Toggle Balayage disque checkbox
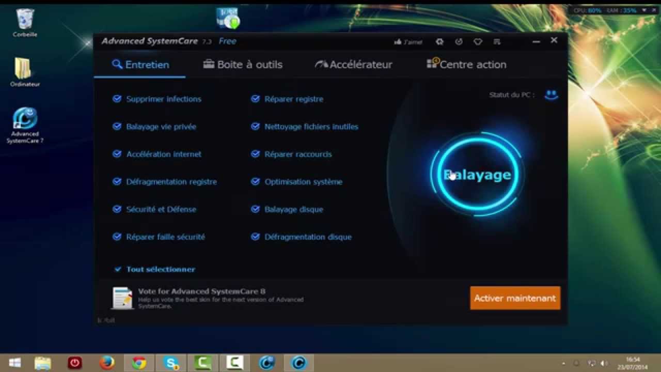 255,209
